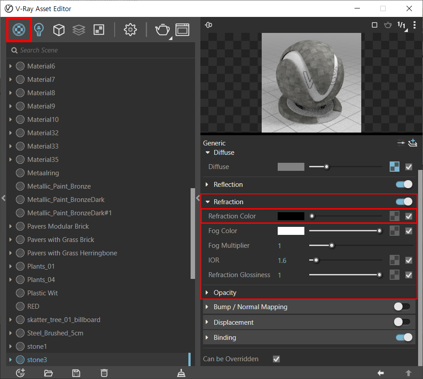
Task: Switch to the Lights category icon
Action: click(x=39, y=29)
